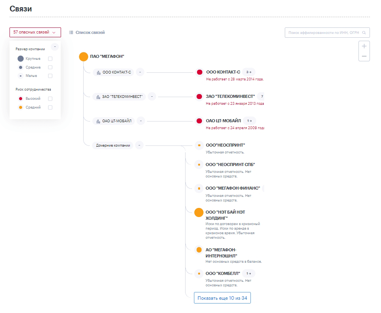381x313 pixels.
Task: Collapse the filter legend panel
Action: pos(55,47)
